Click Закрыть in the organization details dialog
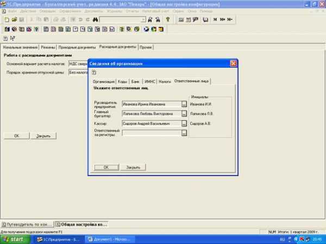Viewport: 326px width, 244px height. [133, 167]
